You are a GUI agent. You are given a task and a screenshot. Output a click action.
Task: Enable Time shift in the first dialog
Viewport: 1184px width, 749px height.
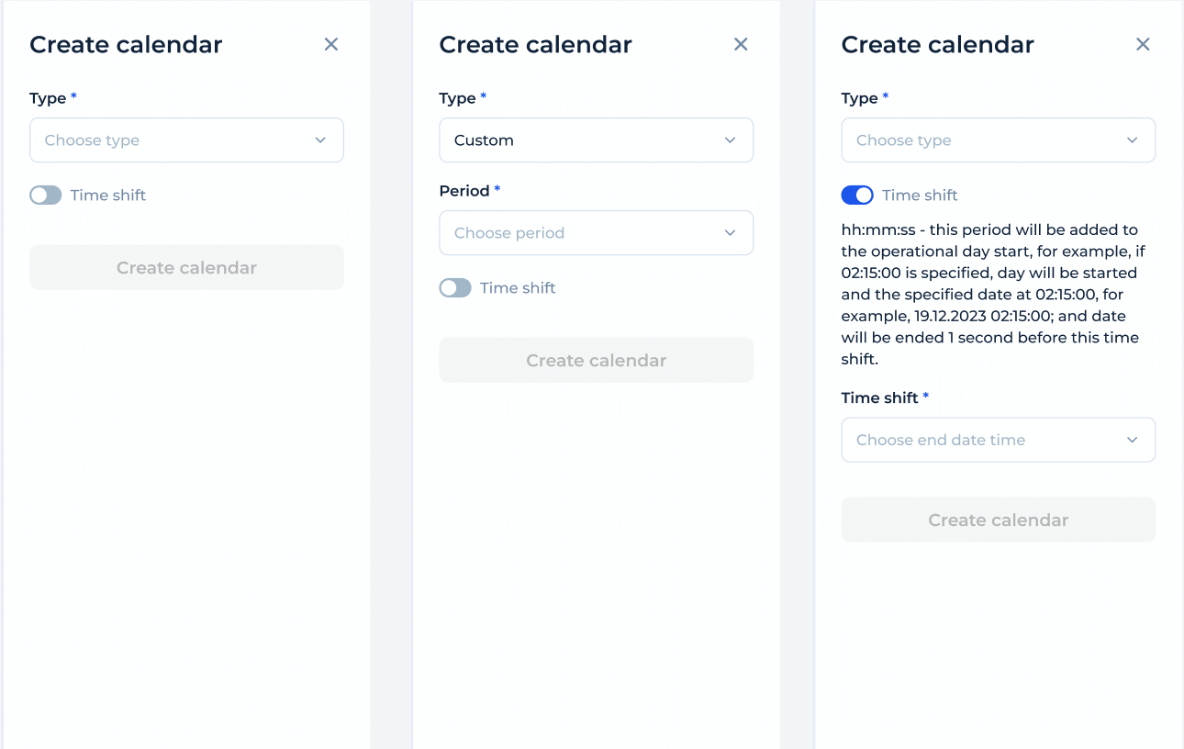click(x=45, y=195)
